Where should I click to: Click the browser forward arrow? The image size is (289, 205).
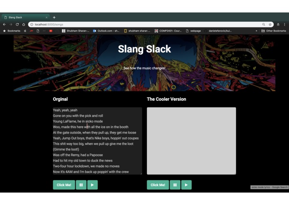click(x=11, y=24)
